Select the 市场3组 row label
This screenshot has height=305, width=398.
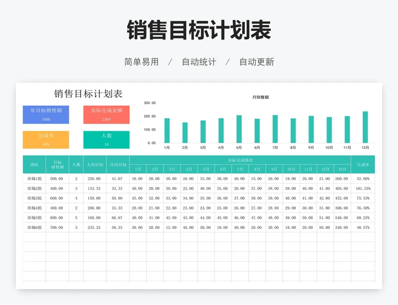tap(34, 198)
